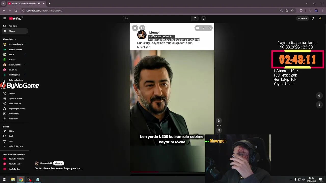Open Ana Sayfa in the sidebar
The width and height of the screenshot is (326, 183).
(15, 26)
